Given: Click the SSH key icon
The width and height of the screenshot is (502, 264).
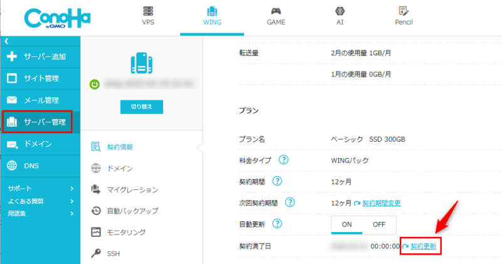Looking at the screenshot, I should click(x=96, y=253).
